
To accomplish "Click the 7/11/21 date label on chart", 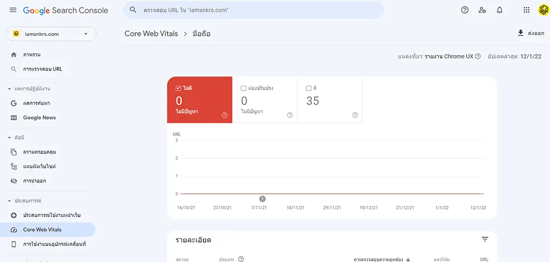I will (259, 207).
